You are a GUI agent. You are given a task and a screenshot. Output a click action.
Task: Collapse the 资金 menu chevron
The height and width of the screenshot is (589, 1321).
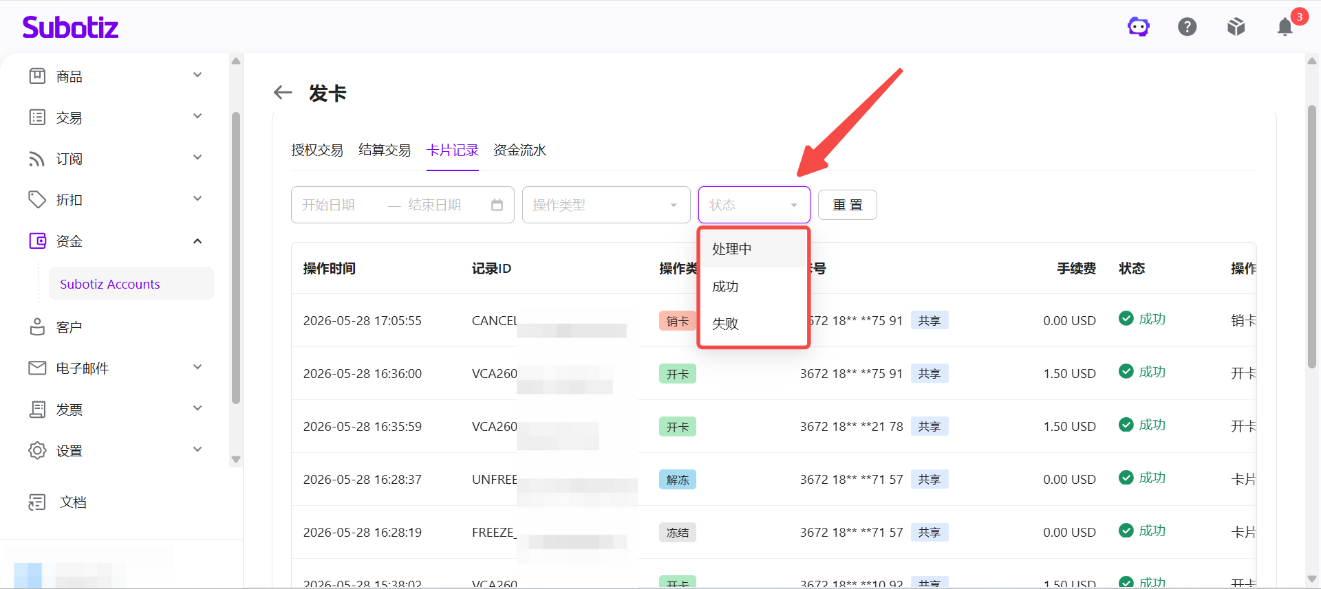pyautogui.click(x=197, y=241)
